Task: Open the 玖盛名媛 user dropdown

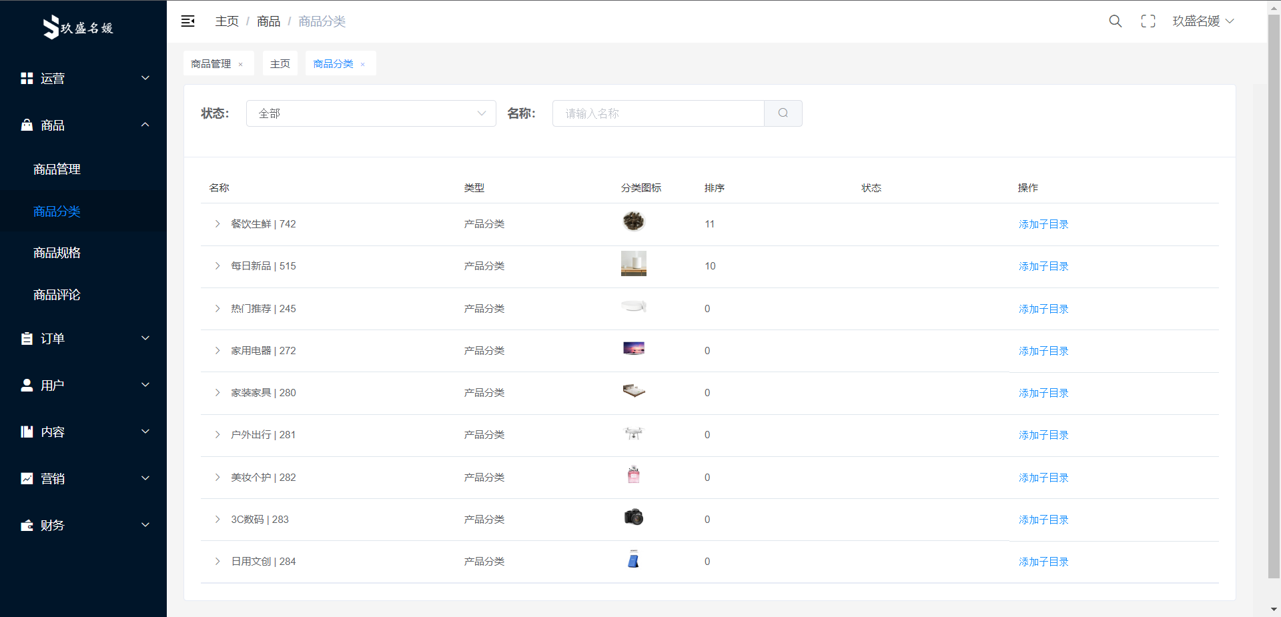Action: [1203, 21]
